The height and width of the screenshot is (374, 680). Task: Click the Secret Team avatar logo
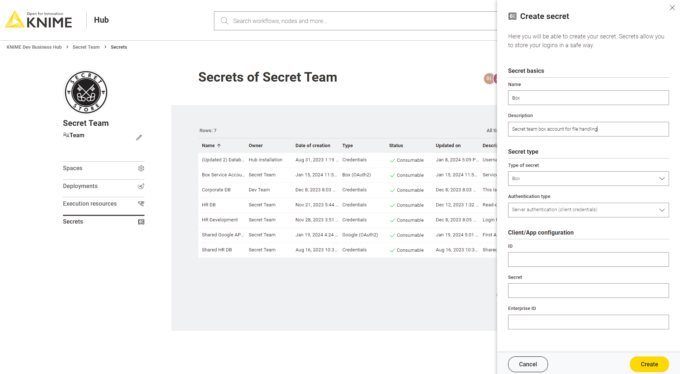coord(86,92)
